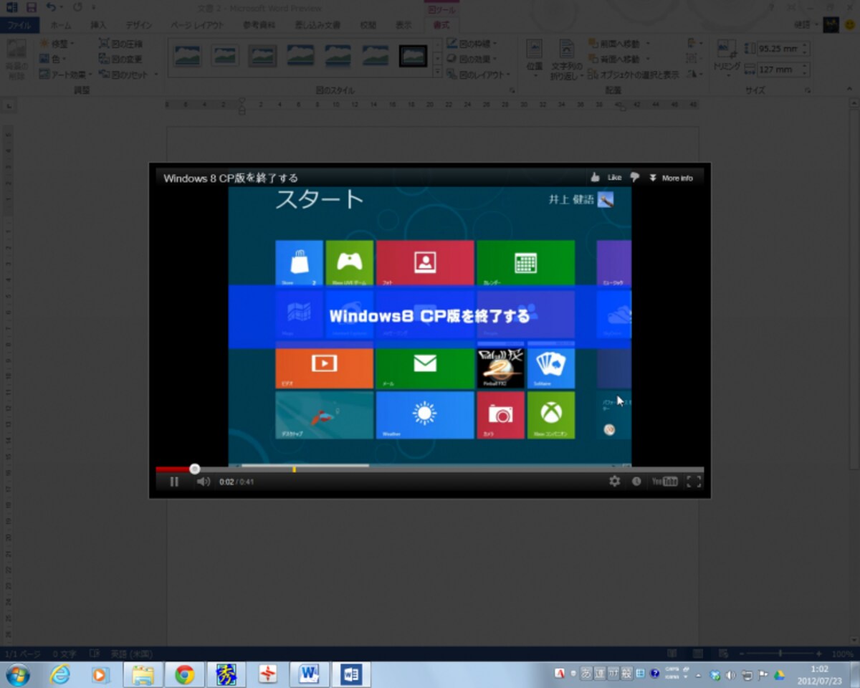Viewport: 860px width, 688px height.
Task: Click the トリミング crop button
Action: coord(727,59)
